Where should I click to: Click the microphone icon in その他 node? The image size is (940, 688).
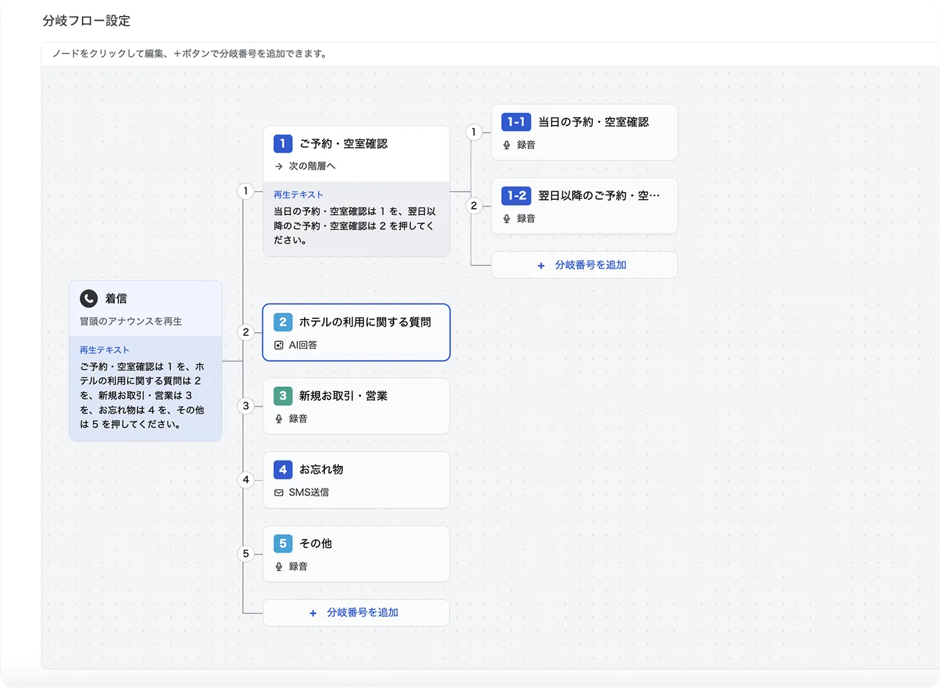pyautogui.click(x=278, y=567)
